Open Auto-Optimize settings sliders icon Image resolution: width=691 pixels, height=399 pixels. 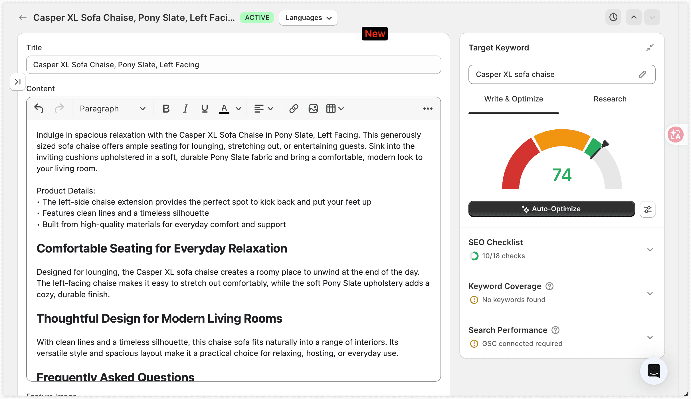[648, 209]
